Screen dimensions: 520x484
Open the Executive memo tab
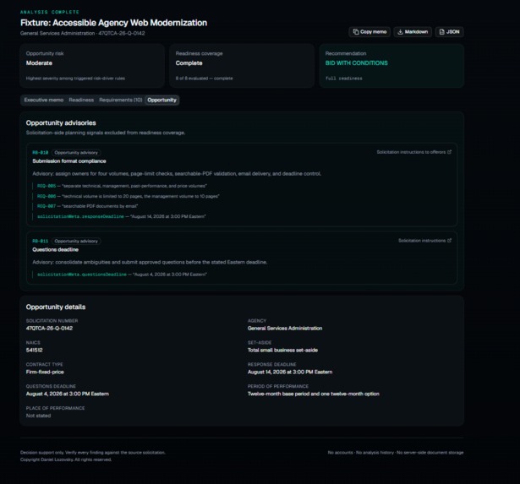coord(43,100)
